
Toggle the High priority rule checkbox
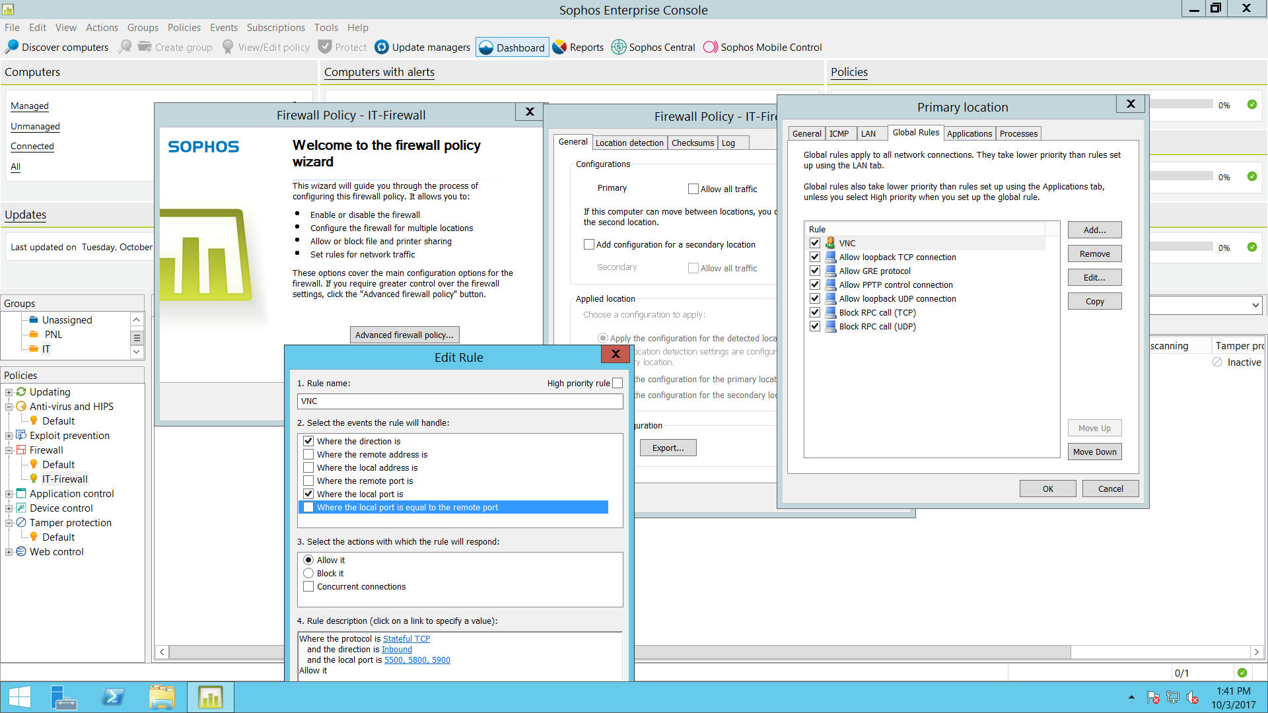click(617, 383)
